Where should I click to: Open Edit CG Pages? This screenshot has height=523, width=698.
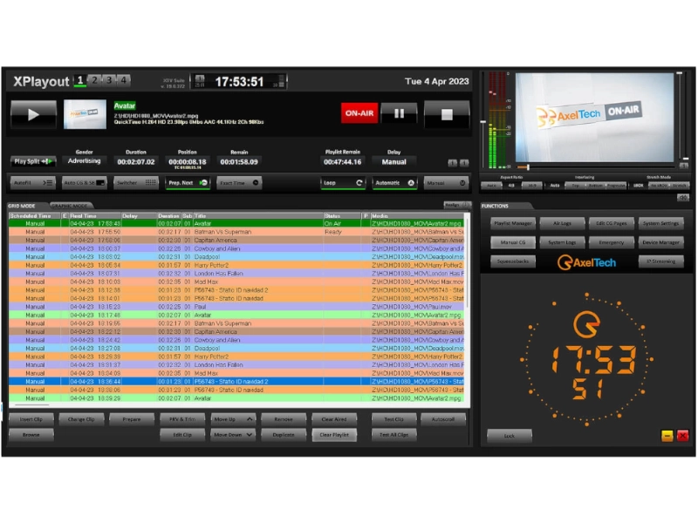pos(612,223)
